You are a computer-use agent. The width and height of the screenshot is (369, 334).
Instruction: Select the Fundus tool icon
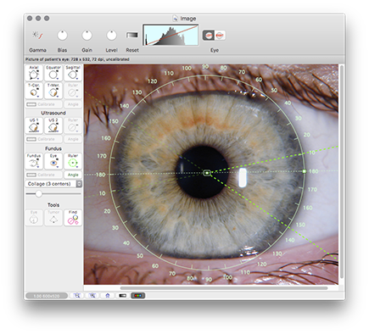(34, 161)
